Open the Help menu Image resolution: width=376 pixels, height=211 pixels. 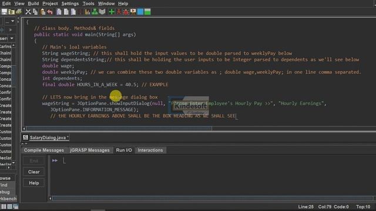(123, 4)
